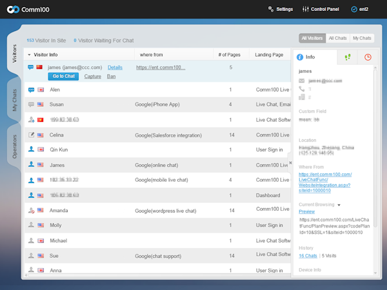Click the person icon for Qin Kun

pos(31,150)
